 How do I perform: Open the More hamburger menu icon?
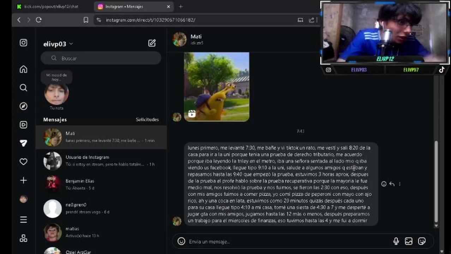click(23, 220)
